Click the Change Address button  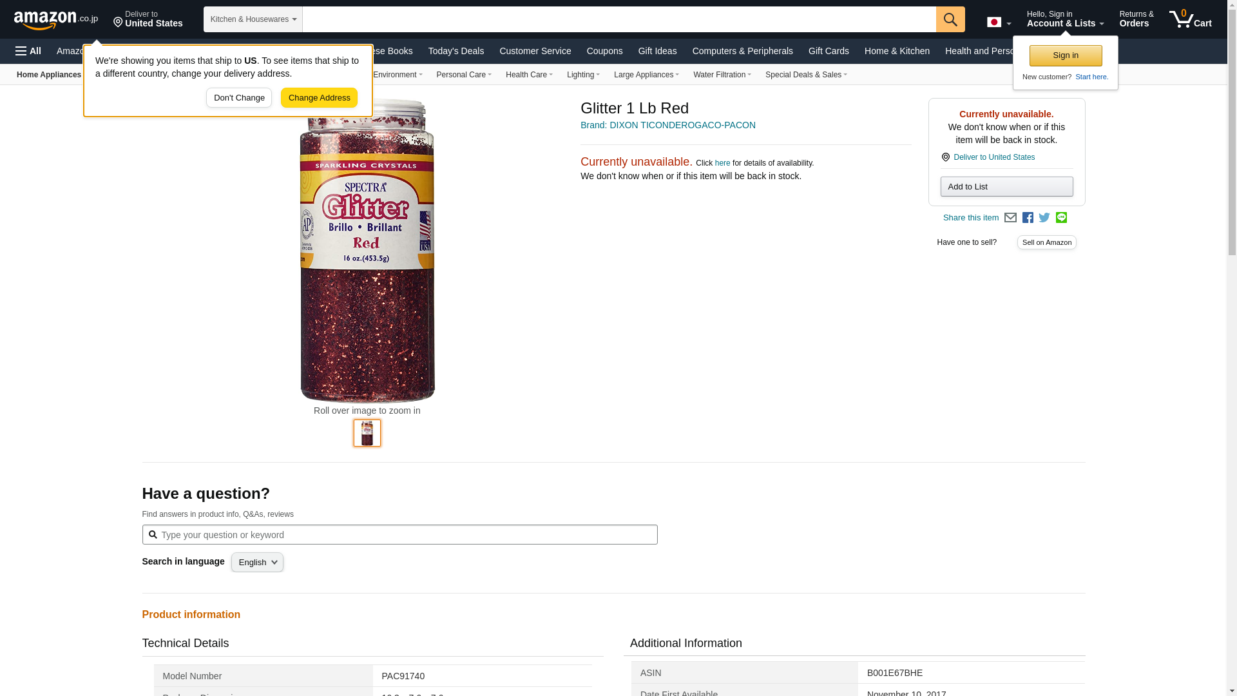click(319, 98)
